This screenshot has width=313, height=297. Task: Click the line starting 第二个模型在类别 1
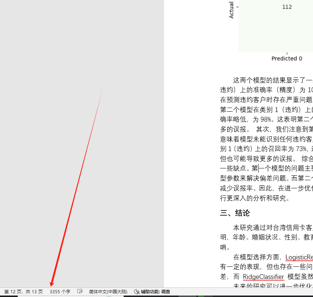click(x=267, y=109)
